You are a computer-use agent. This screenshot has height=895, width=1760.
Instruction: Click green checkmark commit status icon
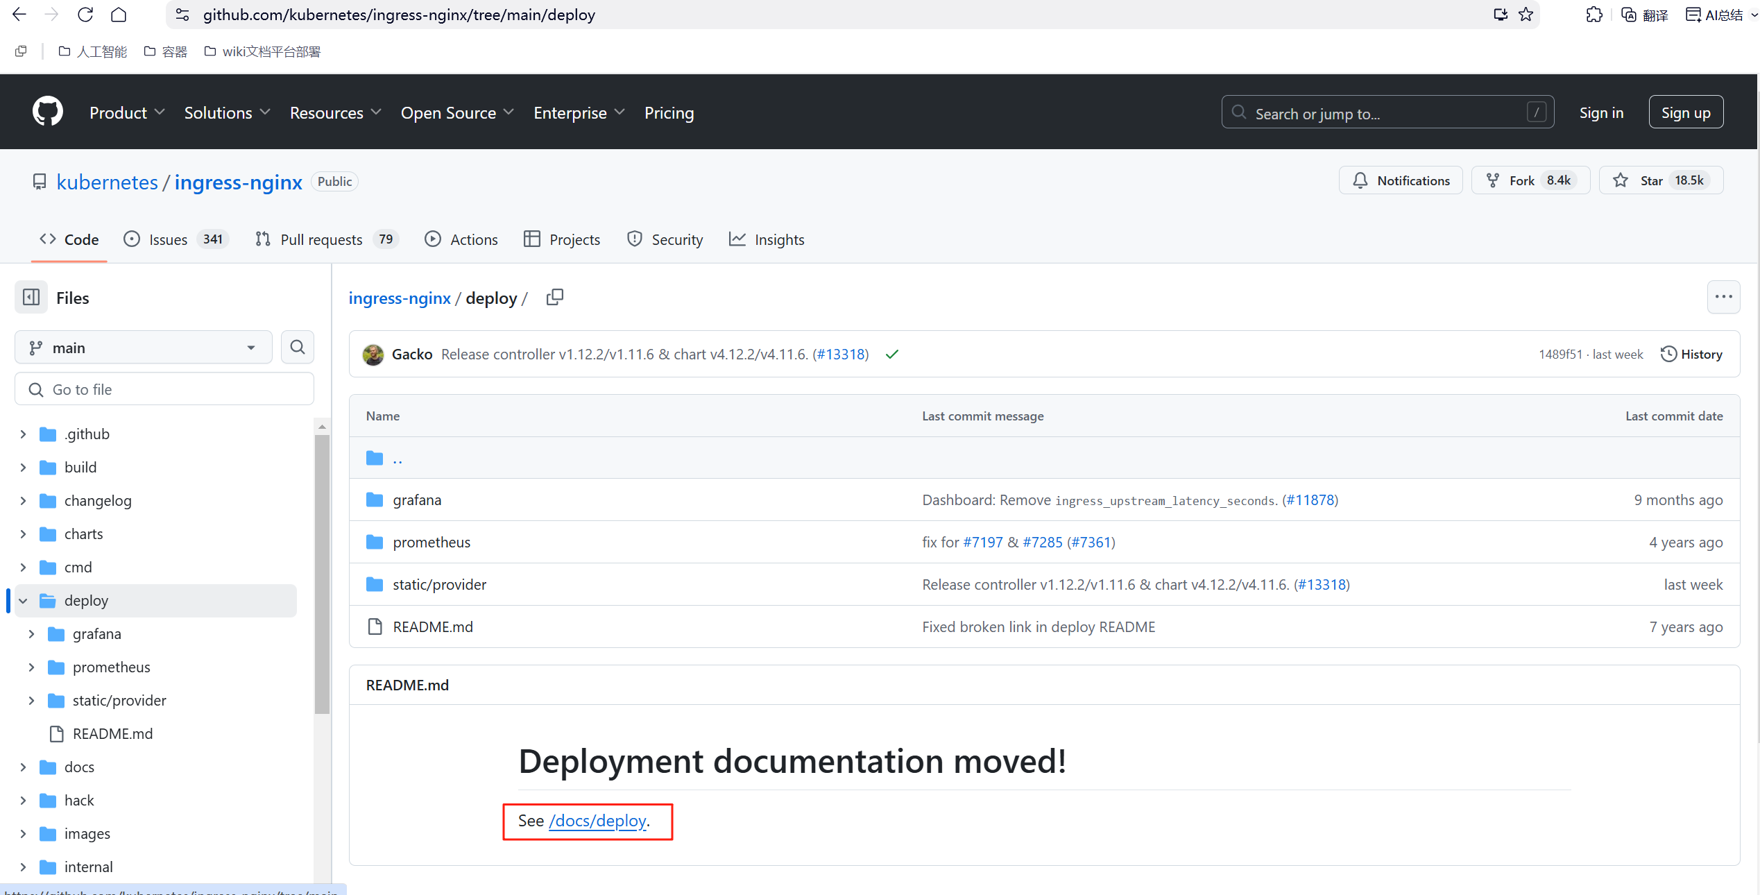[x=892, y=355]
